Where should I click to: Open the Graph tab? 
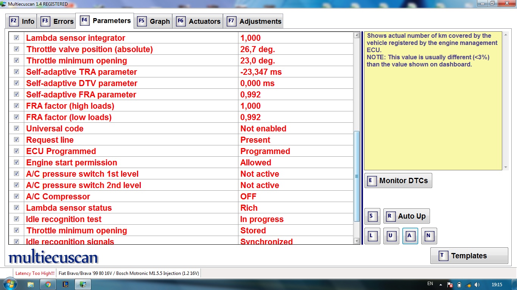pos(154,21)
